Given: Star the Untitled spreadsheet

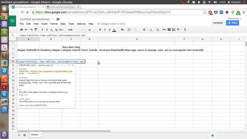Looking at the screenshot, I should (53, 19).
